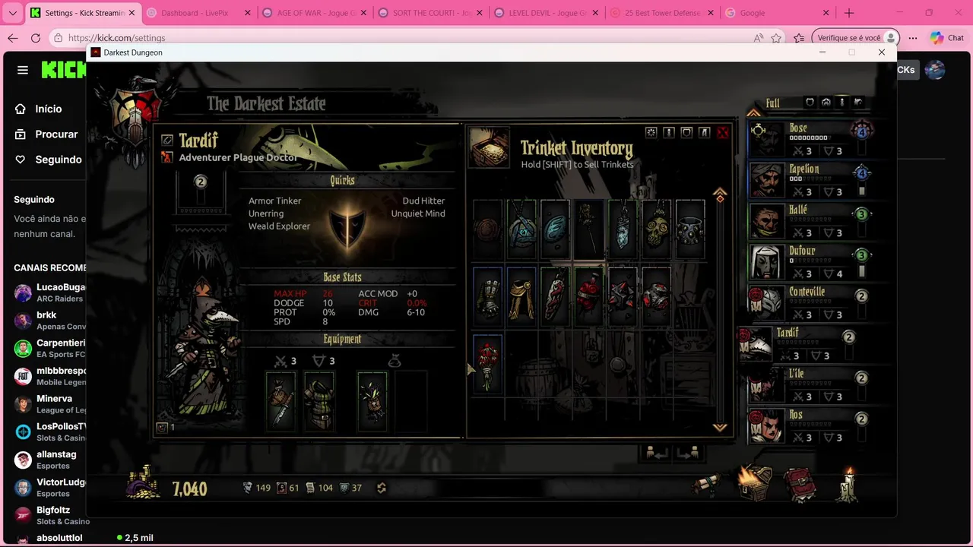Image resolution: width=973 pixels, height=547 pixels.
Task: Select hero Papelion in the roster
Action: point(811,181)
